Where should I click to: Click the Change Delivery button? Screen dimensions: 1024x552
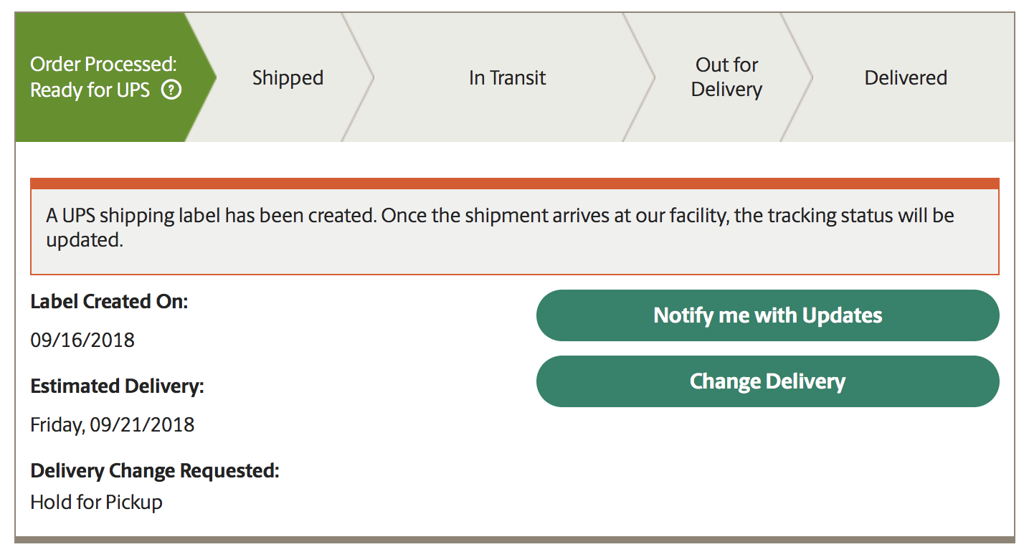(767, 381)
